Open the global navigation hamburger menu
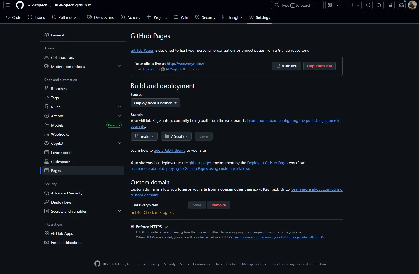The height and width of the screenshot is (274, 419). (x=7, y=5)
